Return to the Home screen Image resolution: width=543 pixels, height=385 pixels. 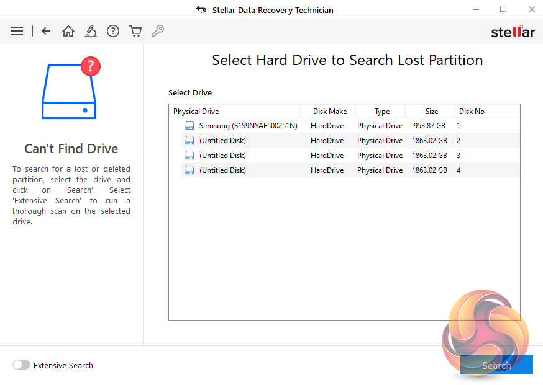[x=68, y=31]
